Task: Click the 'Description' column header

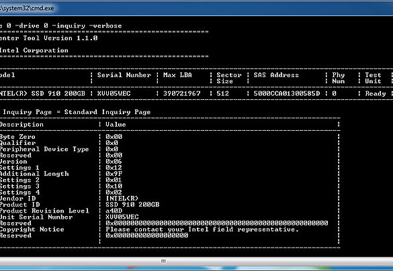Action: pos(21,125)
